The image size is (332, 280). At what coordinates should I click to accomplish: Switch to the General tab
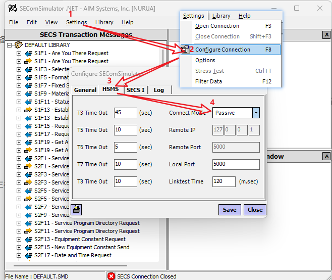[x=85, y=90]
